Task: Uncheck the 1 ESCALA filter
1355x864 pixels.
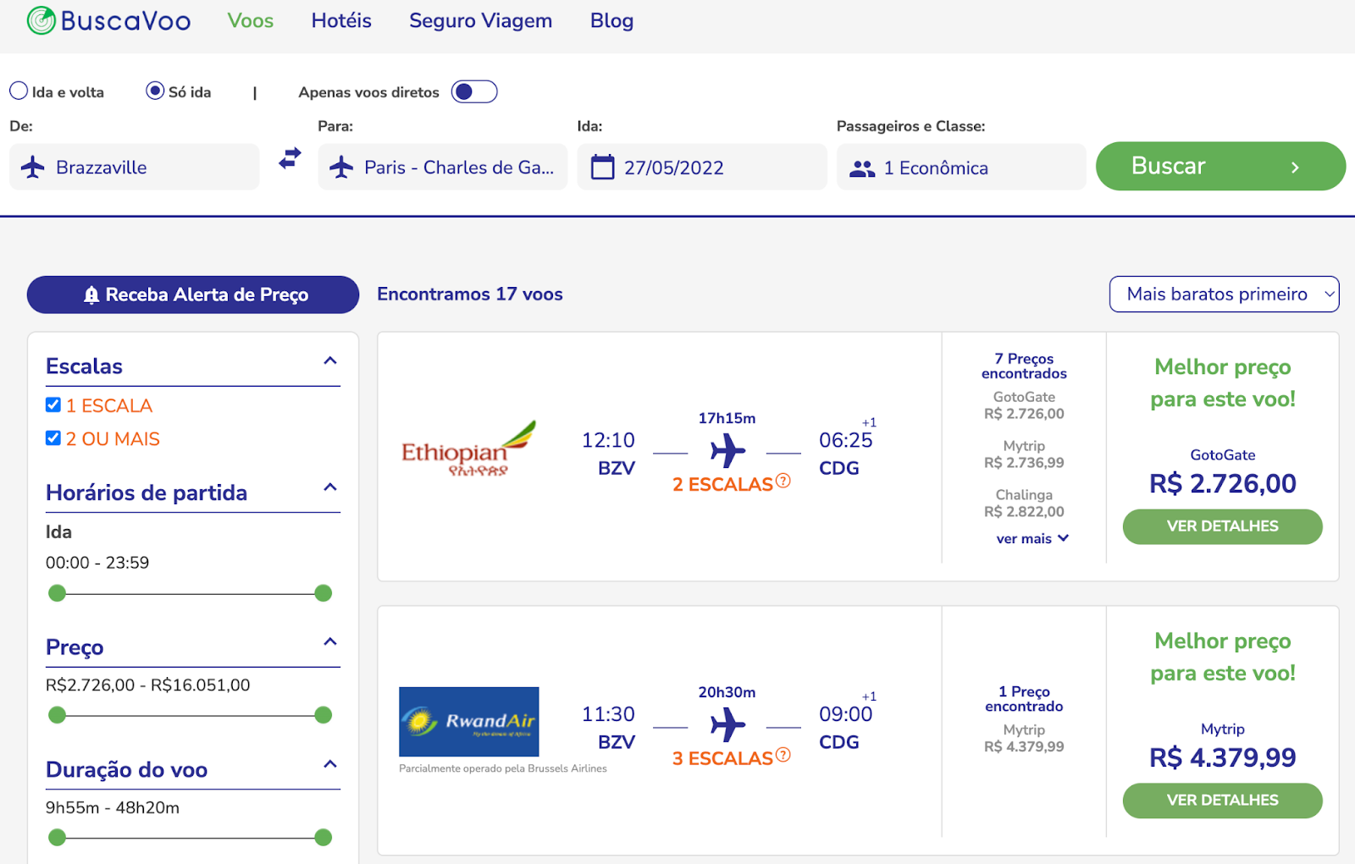Action: click(x=53, y=404)
